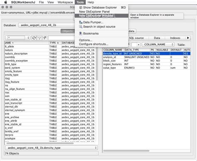Select the dna_align_feature table row
Screen dimensions: 197x161
pos(51,89)
